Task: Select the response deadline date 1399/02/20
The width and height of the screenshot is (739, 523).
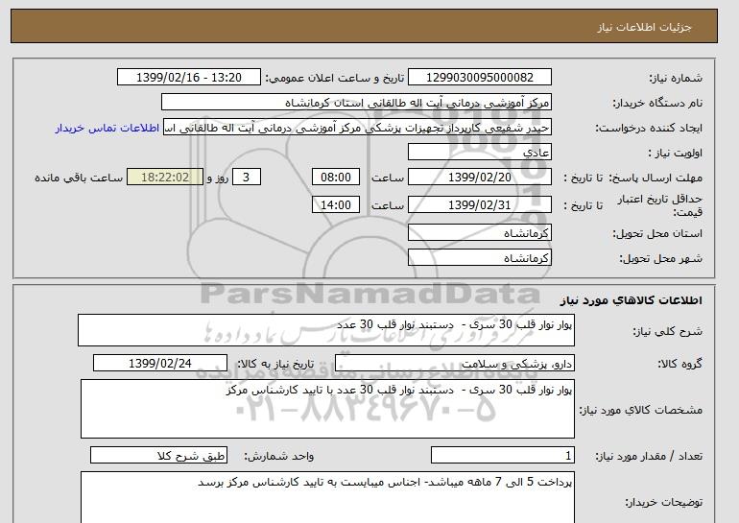Action: pos(479,178)
